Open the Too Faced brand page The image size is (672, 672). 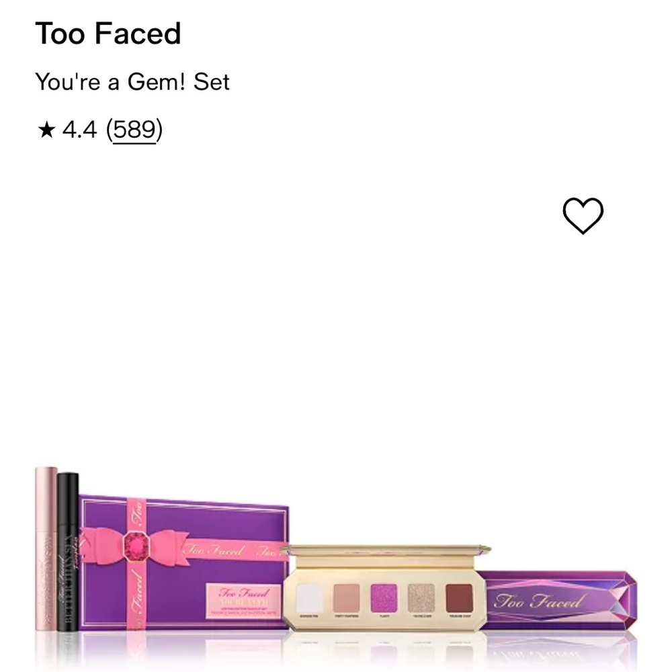point(108,34)
